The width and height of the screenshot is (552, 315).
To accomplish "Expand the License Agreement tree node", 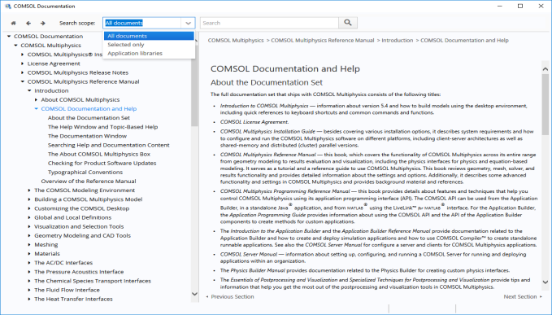I will pos(23,63).
